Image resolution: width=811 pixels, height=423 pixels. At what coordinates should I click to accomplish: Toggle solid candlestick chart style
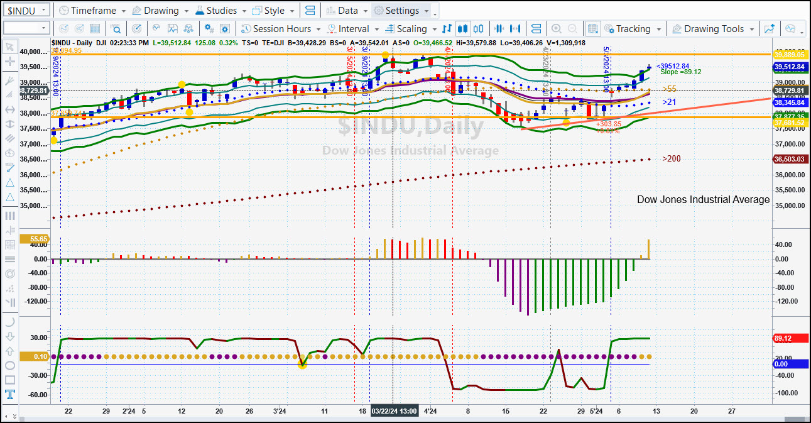[463, 29]
